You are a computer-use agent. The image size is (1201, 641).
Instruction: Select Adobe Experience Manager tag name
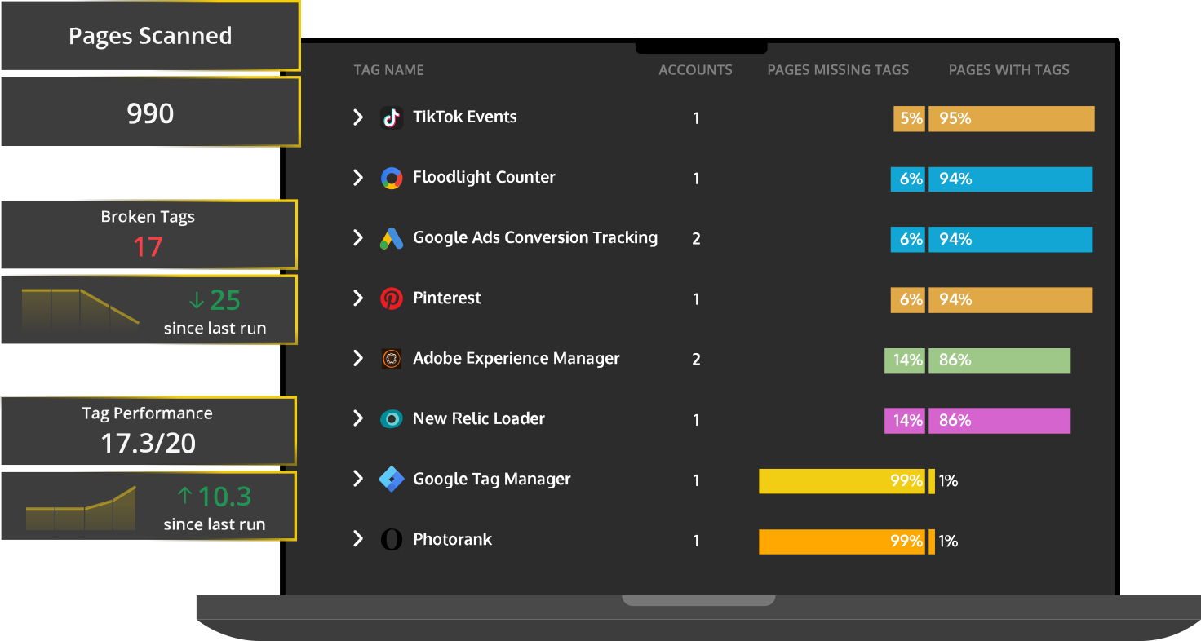tap(516, 358)
